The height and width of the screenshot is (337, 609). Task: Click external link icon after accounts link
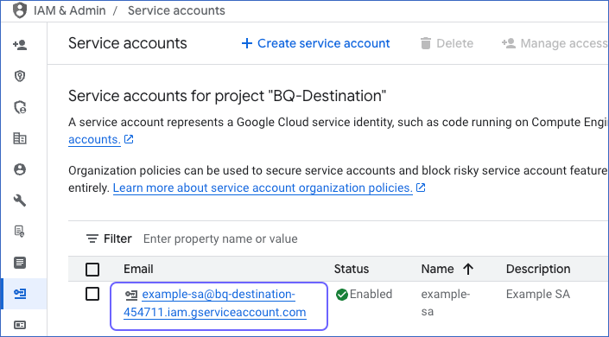[x=129, y=139]
